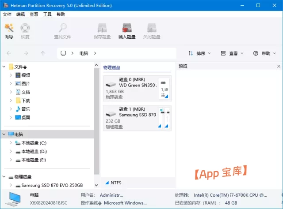Select 本地磁盘 (E:) drive
Screen dimensions: 283x209
coord(31,160)
